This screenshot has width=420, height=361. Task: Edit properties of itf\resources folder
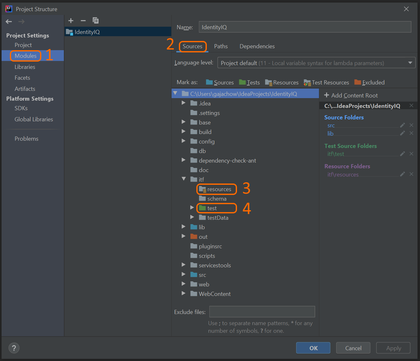(403, 174)
